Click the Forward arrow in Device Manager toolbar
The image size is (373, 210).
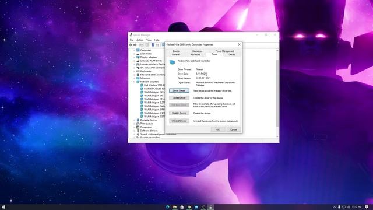tap(135, 45)
